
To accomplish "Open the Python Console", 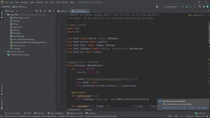I will (74, 113).
